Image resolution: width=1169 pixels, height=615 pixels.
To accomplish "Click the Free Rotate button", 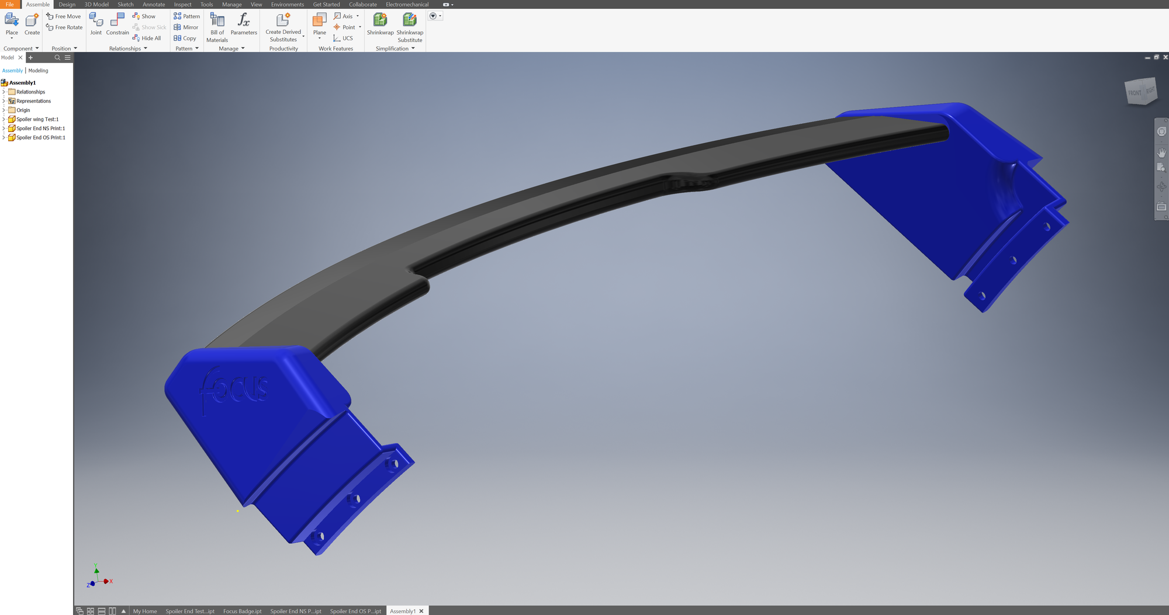I will (64, 27).
